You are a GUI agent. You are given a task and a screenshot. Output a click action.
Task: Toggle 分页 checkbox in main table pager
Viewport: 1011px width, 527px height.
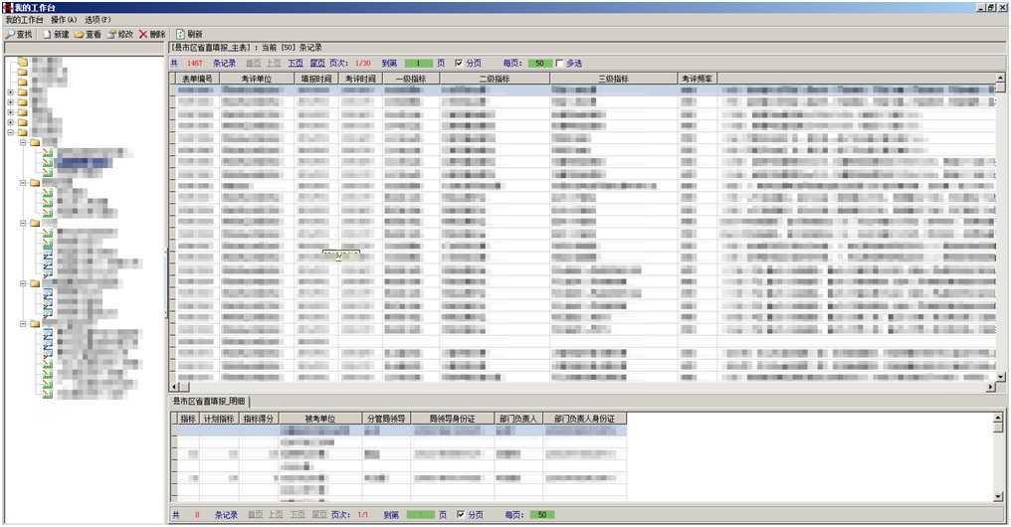point(459,64)
